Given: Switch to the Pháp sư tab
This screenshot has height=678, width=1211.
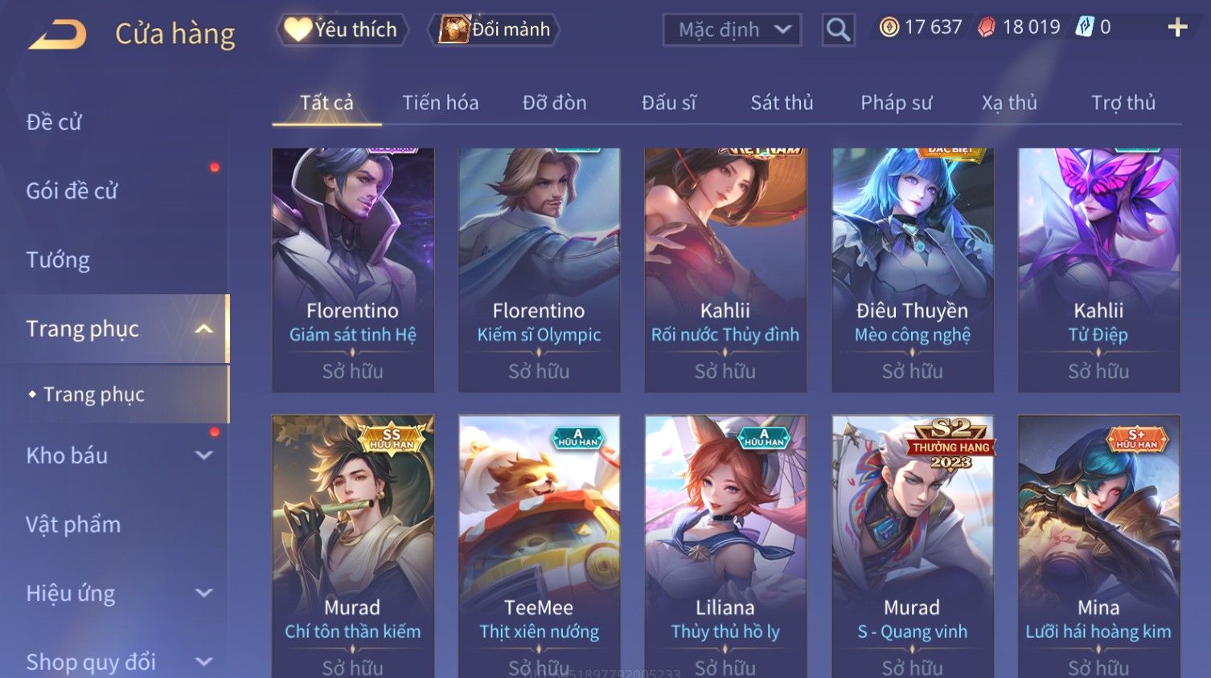Looking at the screenshot, I should [897, 103].
